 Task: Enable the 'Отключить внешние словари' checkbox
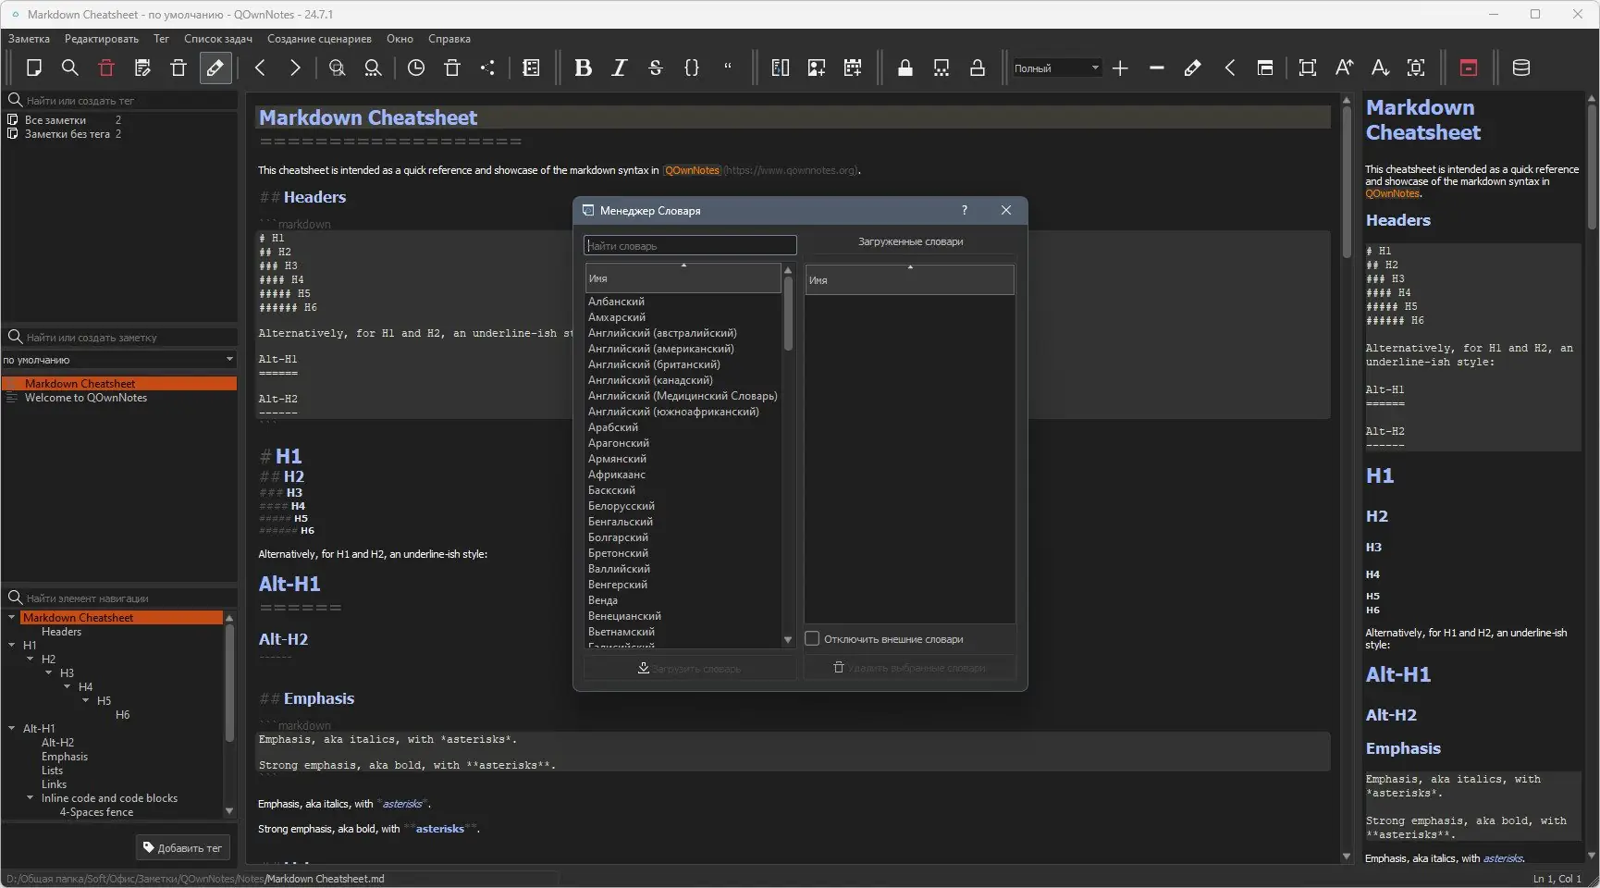click(x=812, y=639)
